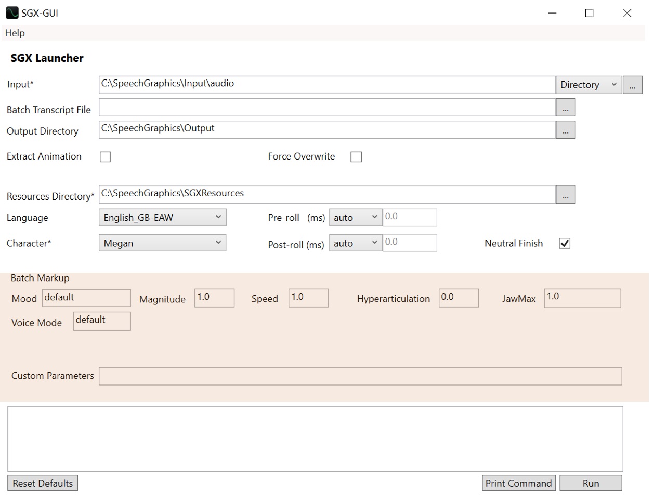Click the Print Command button

coord(518,483)
